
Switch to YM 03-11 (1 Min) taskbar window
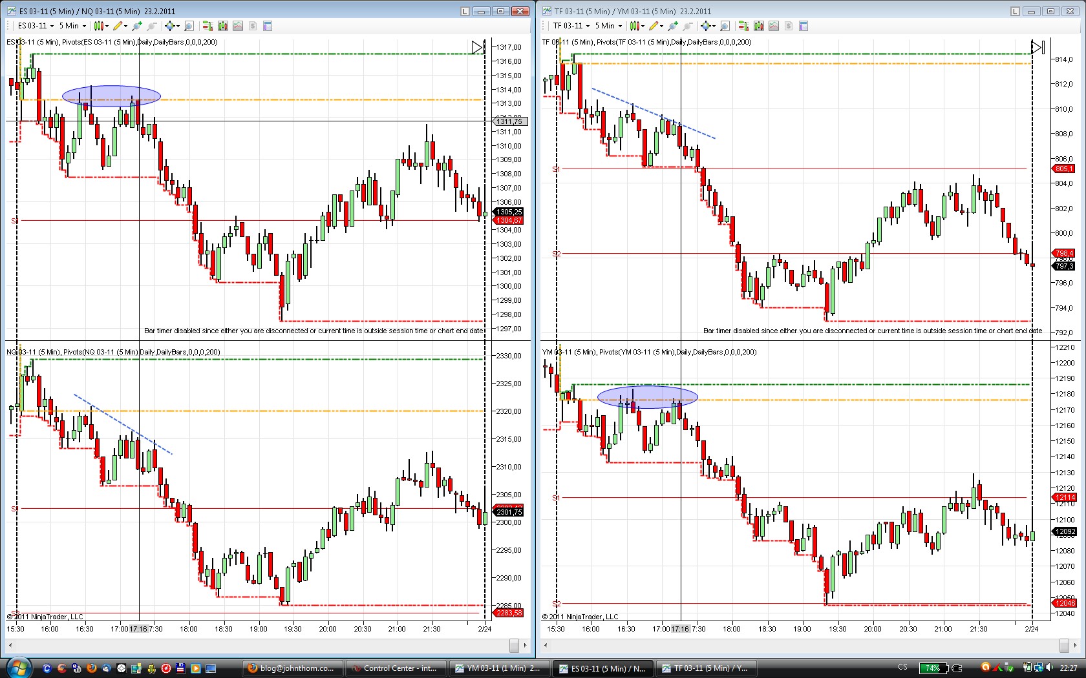point(498,668)
